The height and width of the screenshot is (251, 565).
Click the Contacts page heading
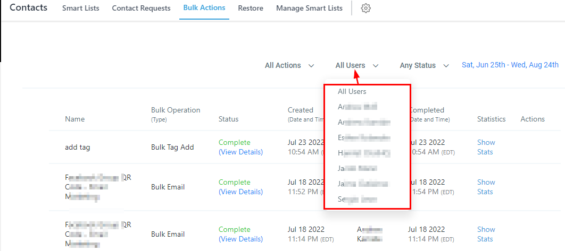(29, 8)
